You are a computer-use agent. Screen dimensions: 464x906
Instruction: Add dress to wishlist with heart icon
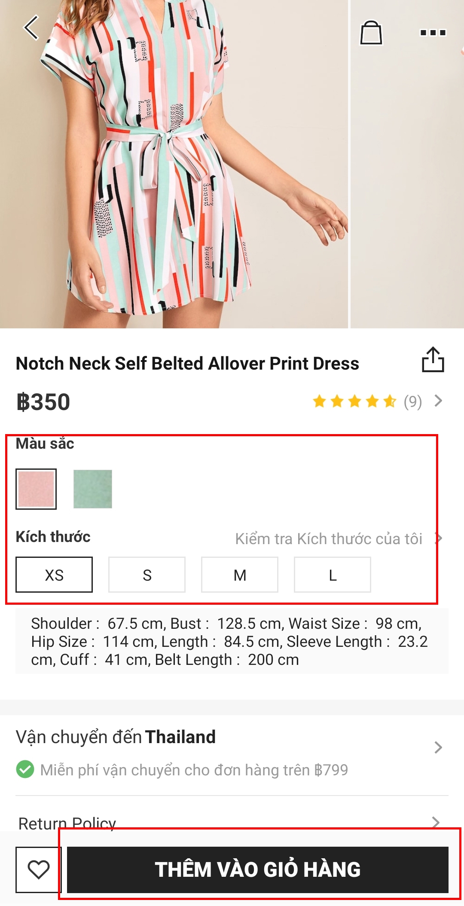[38, 869]
